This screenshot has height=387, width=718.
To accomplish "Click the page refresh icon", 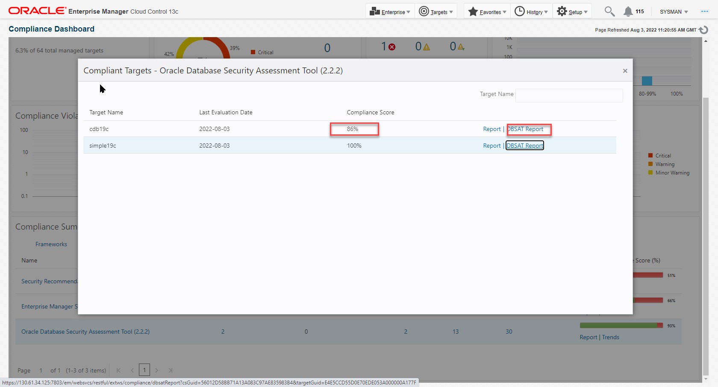I will [x=703, y=30].
